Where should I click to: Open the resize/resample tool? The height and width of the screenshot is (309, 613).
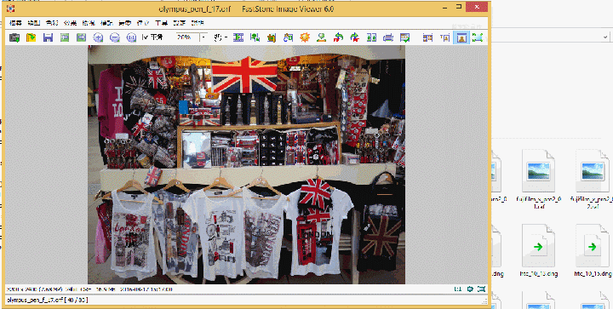pos(255,37)
